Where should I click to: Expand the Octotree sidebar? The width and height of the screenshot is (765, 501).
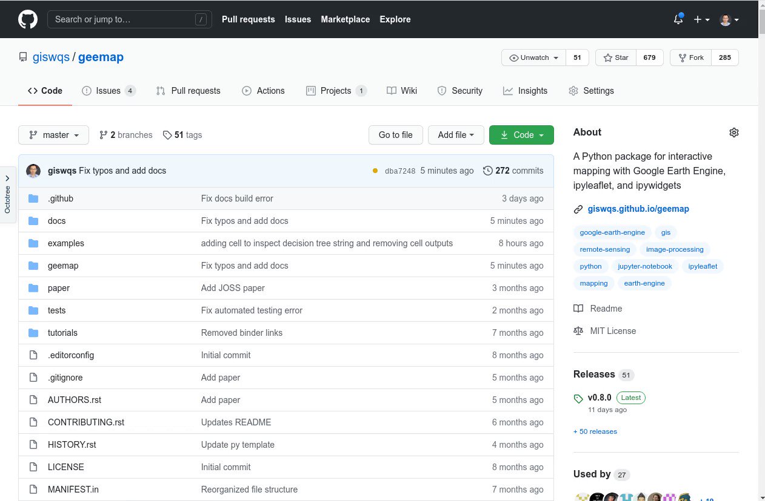click(7, 194)
